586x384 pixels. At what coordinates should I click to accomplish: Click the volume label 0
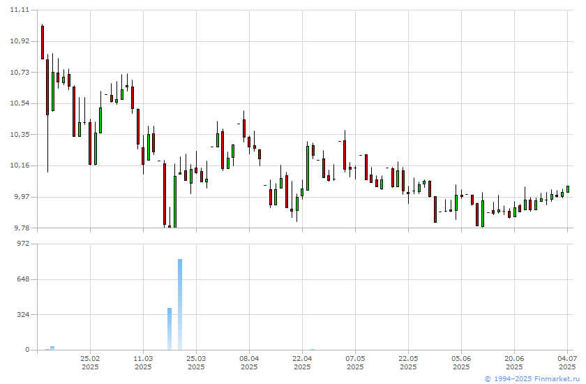(27, 350)
